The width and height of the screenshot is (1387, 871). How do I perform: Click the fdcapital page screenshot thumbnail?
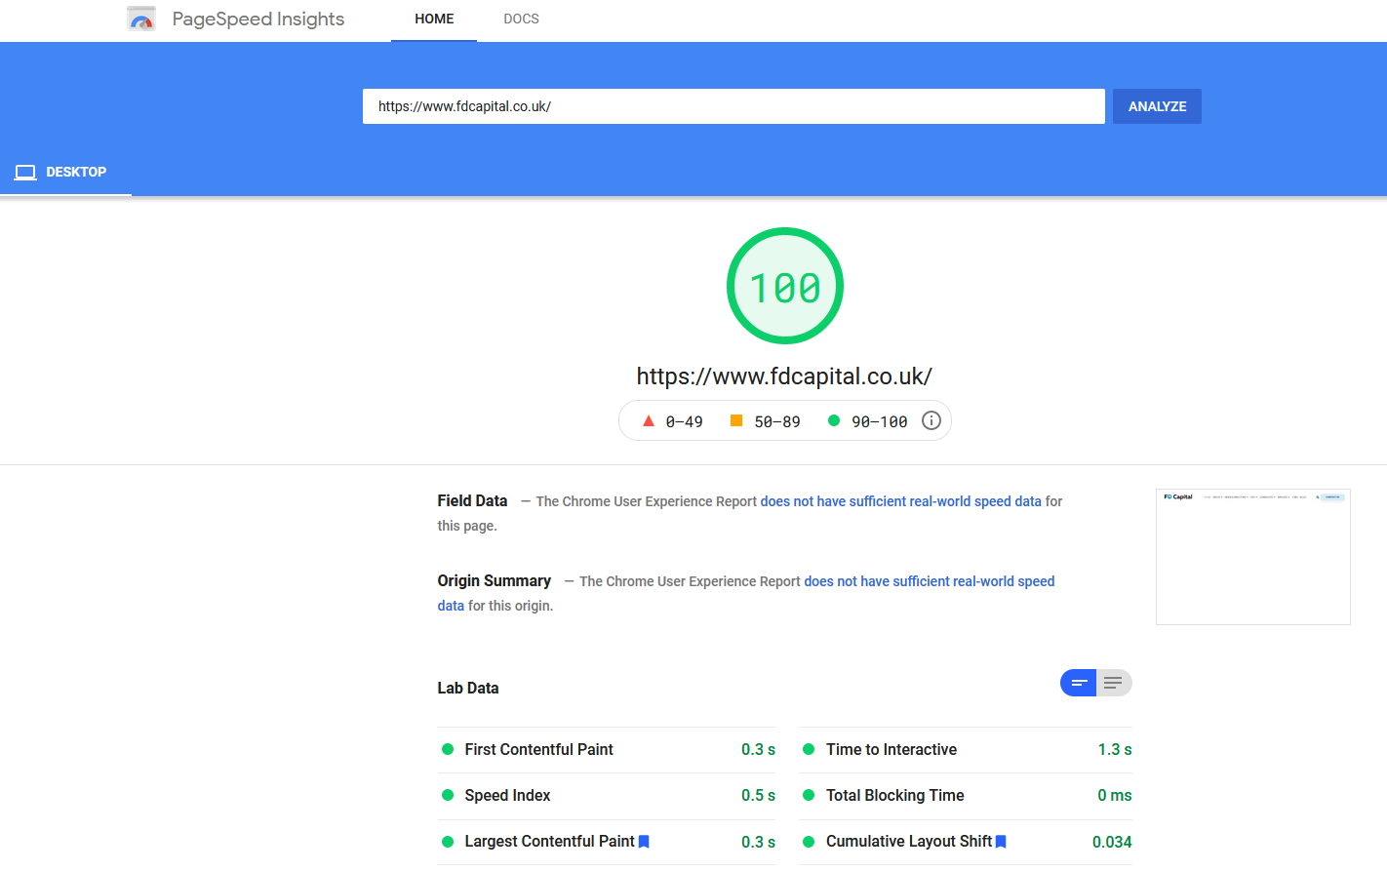(1253, 557)
